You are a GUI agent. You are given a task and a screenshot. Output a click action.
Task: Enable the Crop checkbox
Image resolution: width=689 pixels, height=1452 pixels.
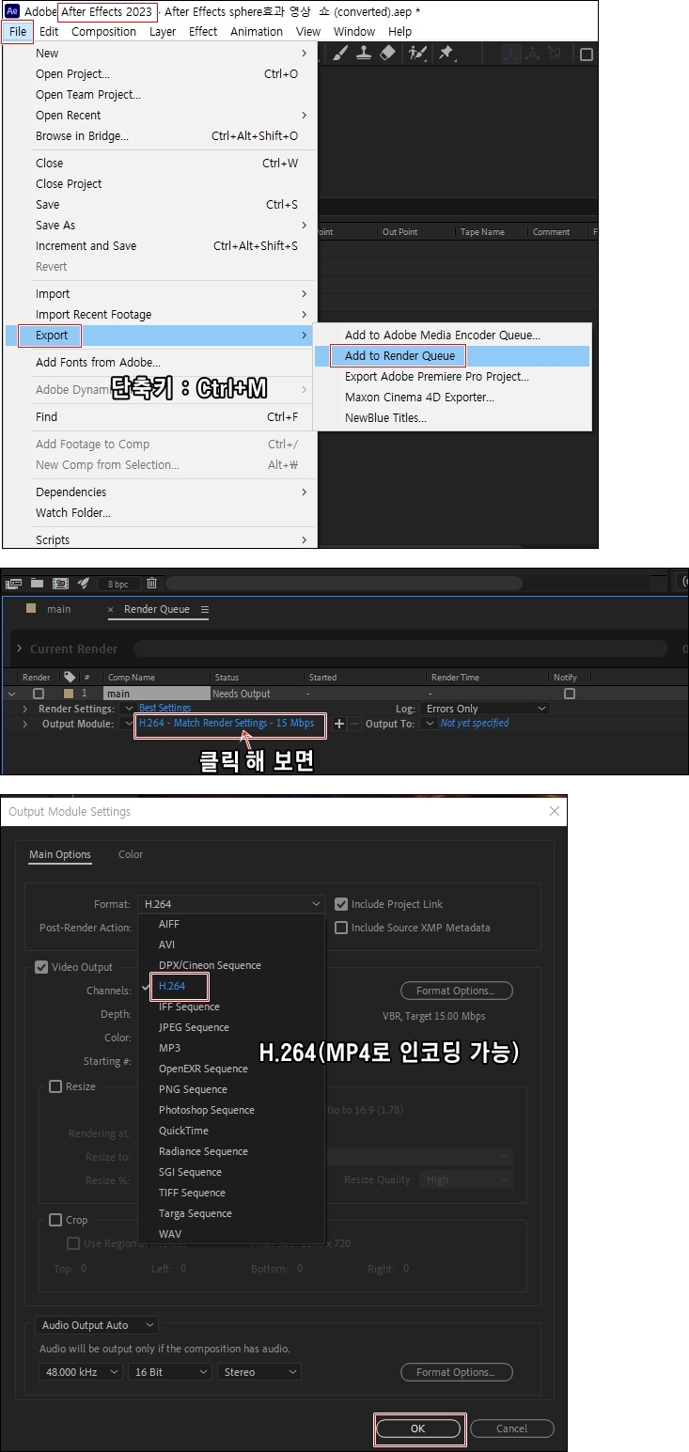pos(55,1220)
